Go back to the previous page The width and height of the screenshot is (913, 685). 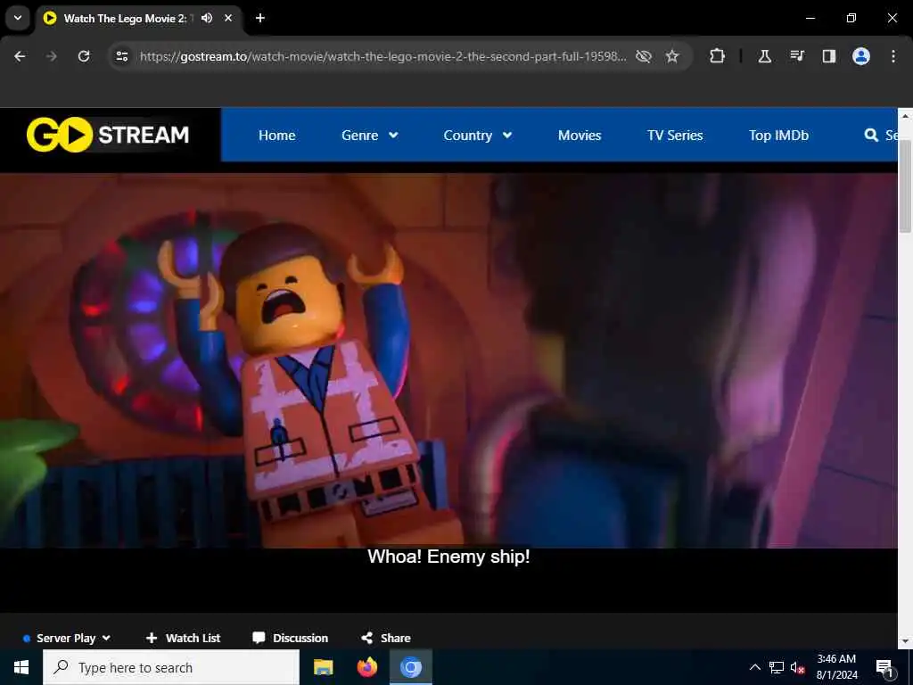(20, 56)
